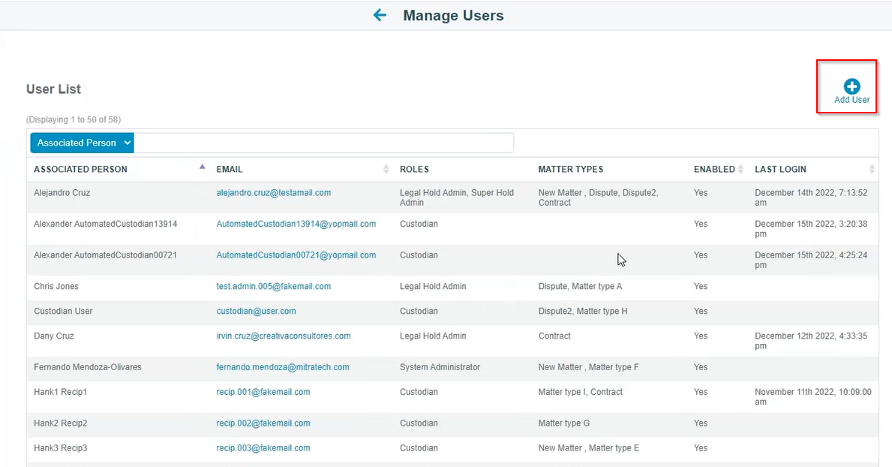Click fernando.mendoza@mitratech.com email link
Image resolution: width=892 pixels, height=467 pixels.
pyautogui.click(x=283, y=367)
